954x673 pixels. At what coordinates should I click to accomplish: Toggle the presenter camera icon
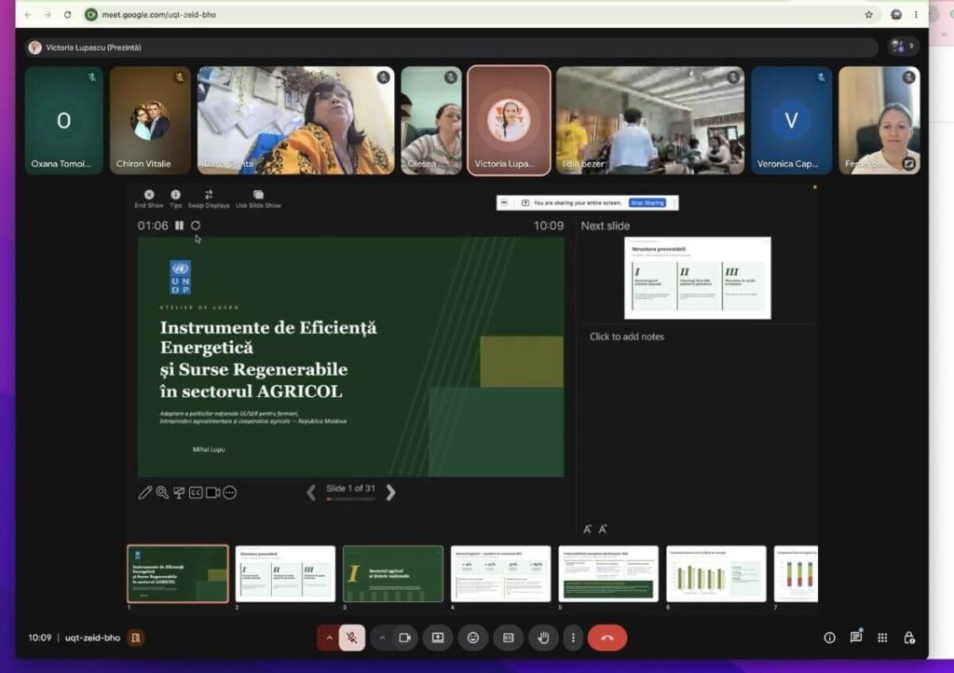click(213, 492)
